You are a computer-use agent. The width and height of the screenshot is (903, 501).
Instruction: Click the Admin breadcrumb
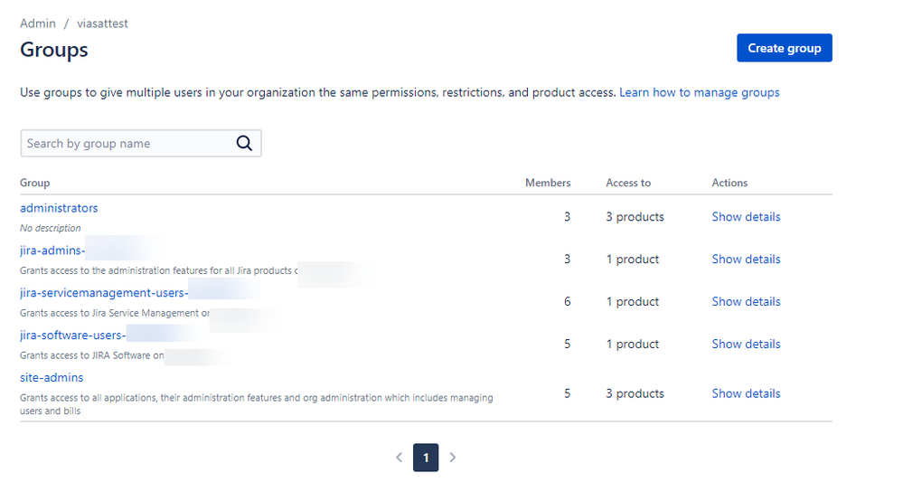(x=38, y=24)
